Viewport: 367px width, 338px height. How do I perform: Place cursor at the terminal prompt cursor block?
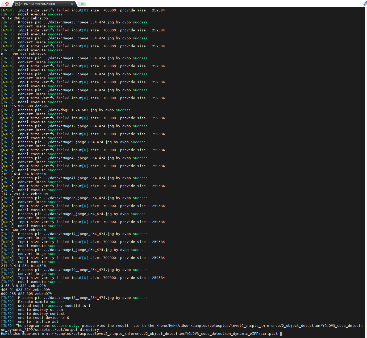click(281, 334)
